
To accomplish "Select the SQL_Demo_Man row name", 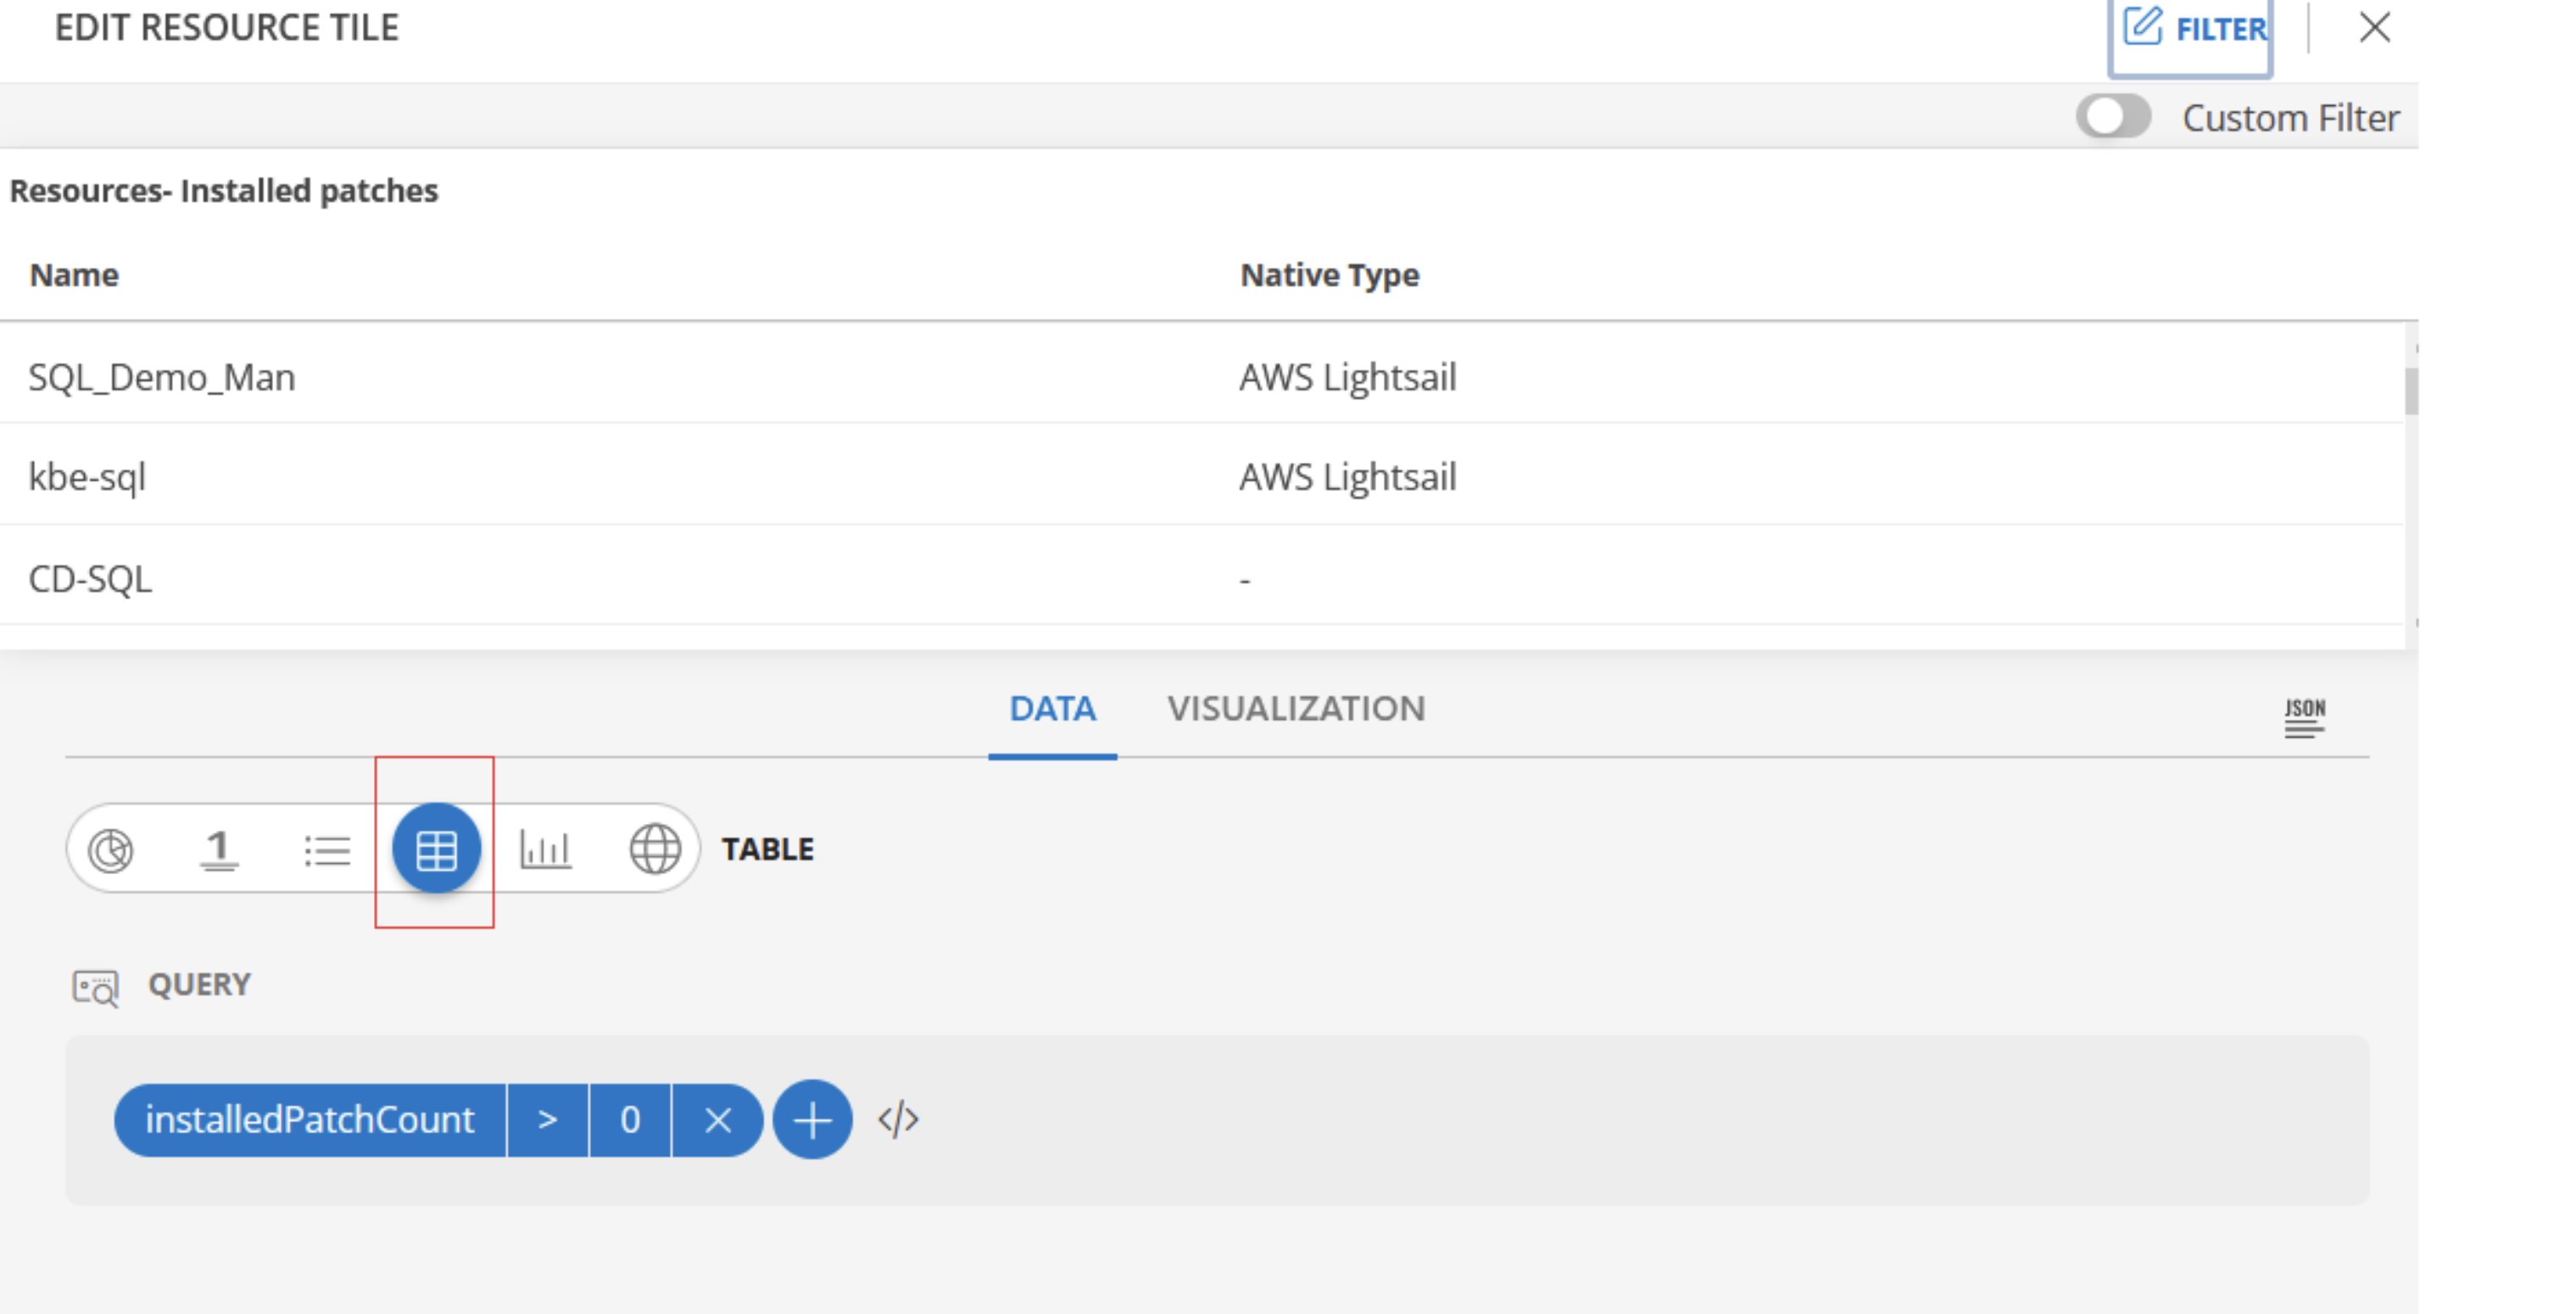I will coord(162,378).
